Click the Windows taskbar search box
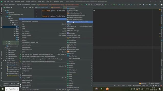Viewport: 163px width, 91px height. (x=12, y=89)
